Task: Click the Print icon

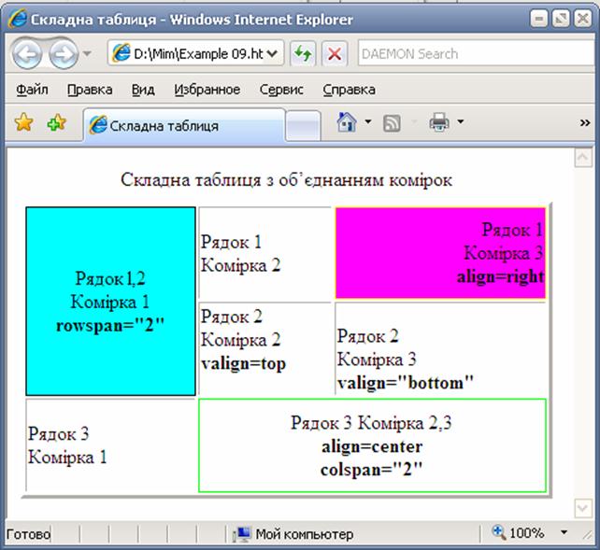Action: [x=439, y=122]
